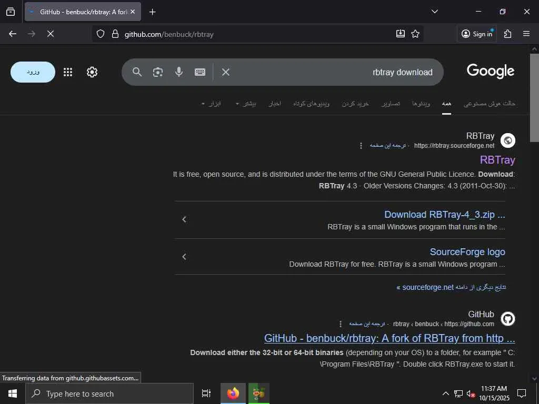539x404 pixels.
Task: Open the Google apps grid
Action: coord(68,72)
